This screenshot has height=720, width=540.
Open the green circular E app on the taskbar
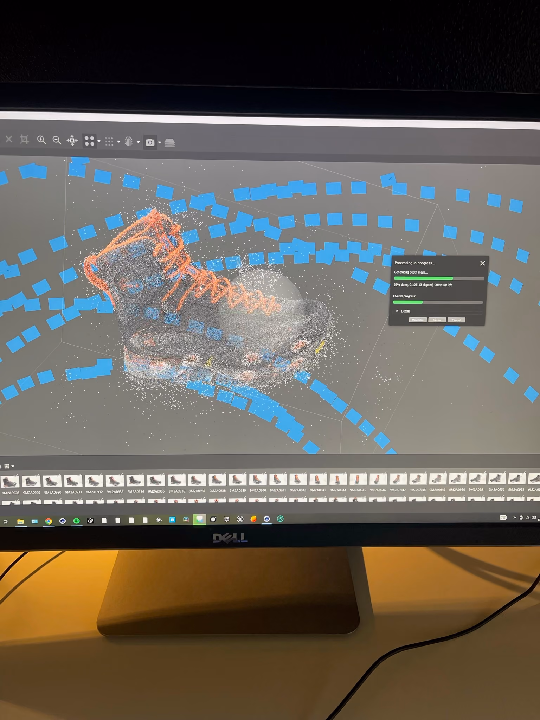[281, 519]
